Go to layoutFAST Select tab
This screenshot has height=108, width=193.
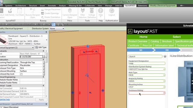[177, 37]
